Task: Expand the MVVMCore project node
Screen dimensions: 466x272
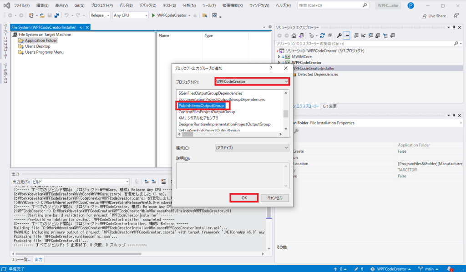Action: (279, 57)
